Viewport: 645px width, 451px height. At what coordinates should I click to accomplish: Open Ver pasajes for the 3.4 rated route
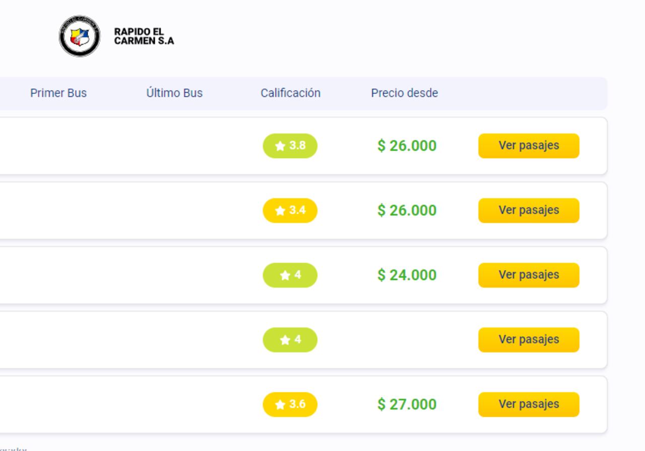pyautogui.click(x=529, y=210)
